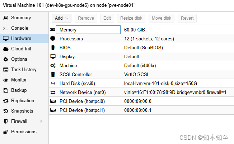234x144 pixels.
Task: Click the Summary notebook icon in sidebar
Action: (x=5, y=18)
